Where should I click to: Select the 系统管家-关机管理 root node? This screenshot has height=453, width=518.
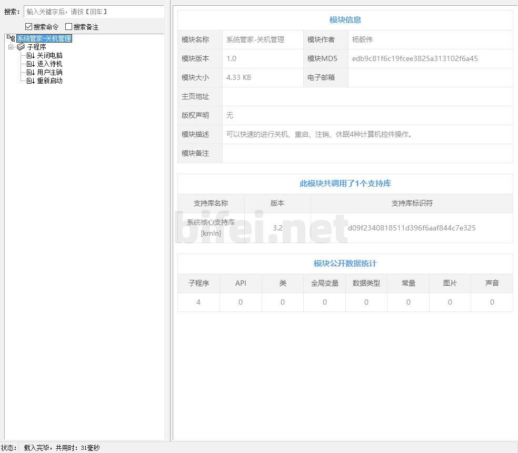tap(44, 38)
